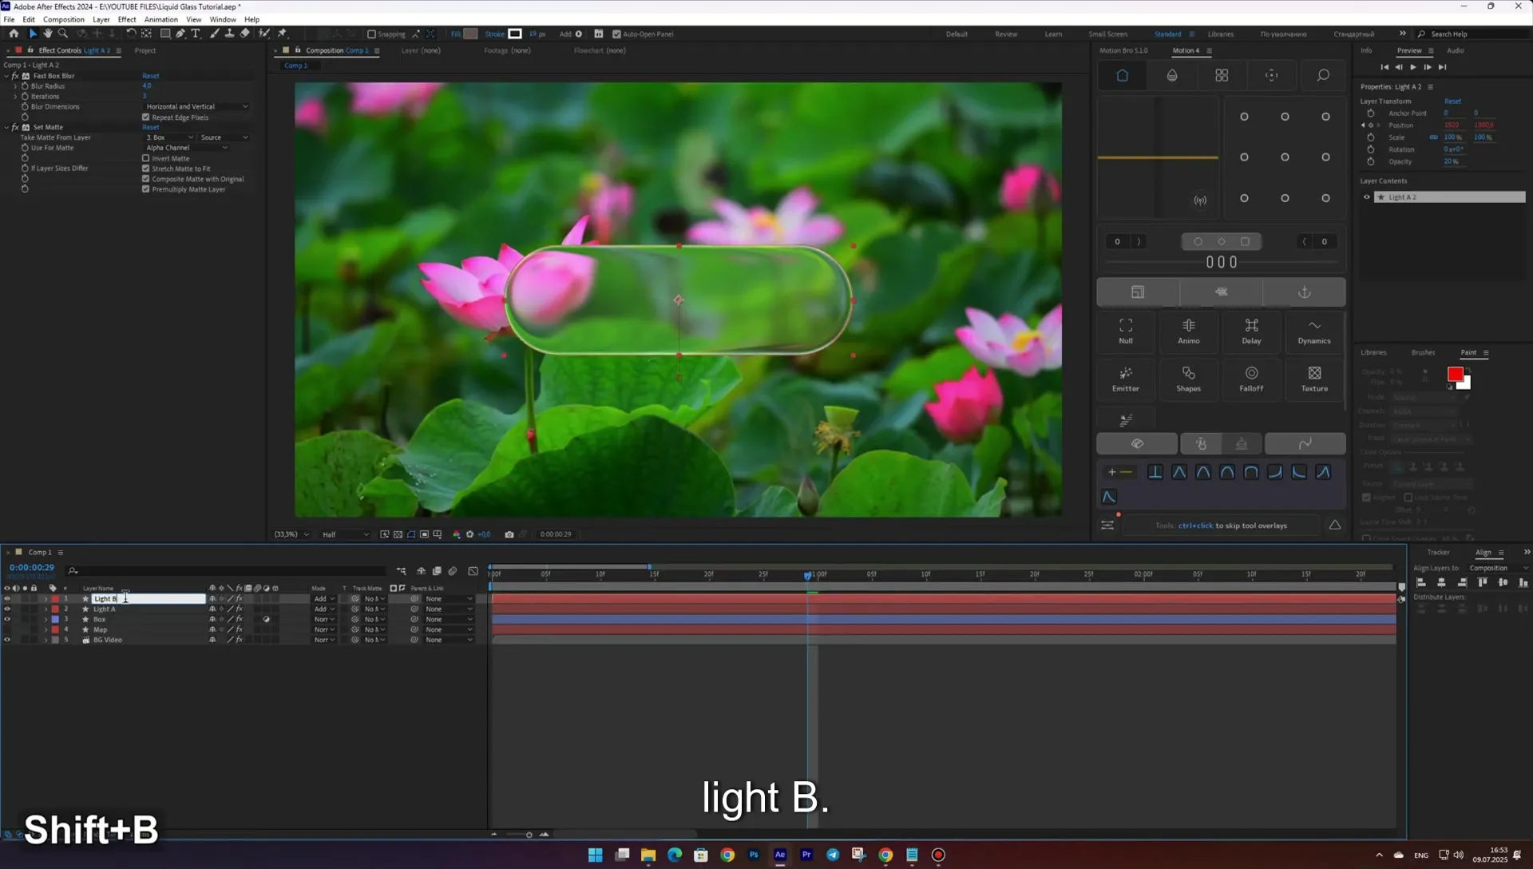Open Dynamics tool in Motion panel
This screenshot has width=1533, height=869.
click(x=1314, y=331)
